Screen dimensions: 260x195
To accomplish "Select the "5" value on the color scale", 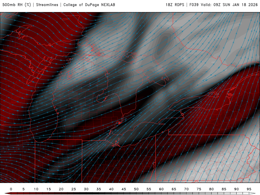I will [x=23, y=189].
